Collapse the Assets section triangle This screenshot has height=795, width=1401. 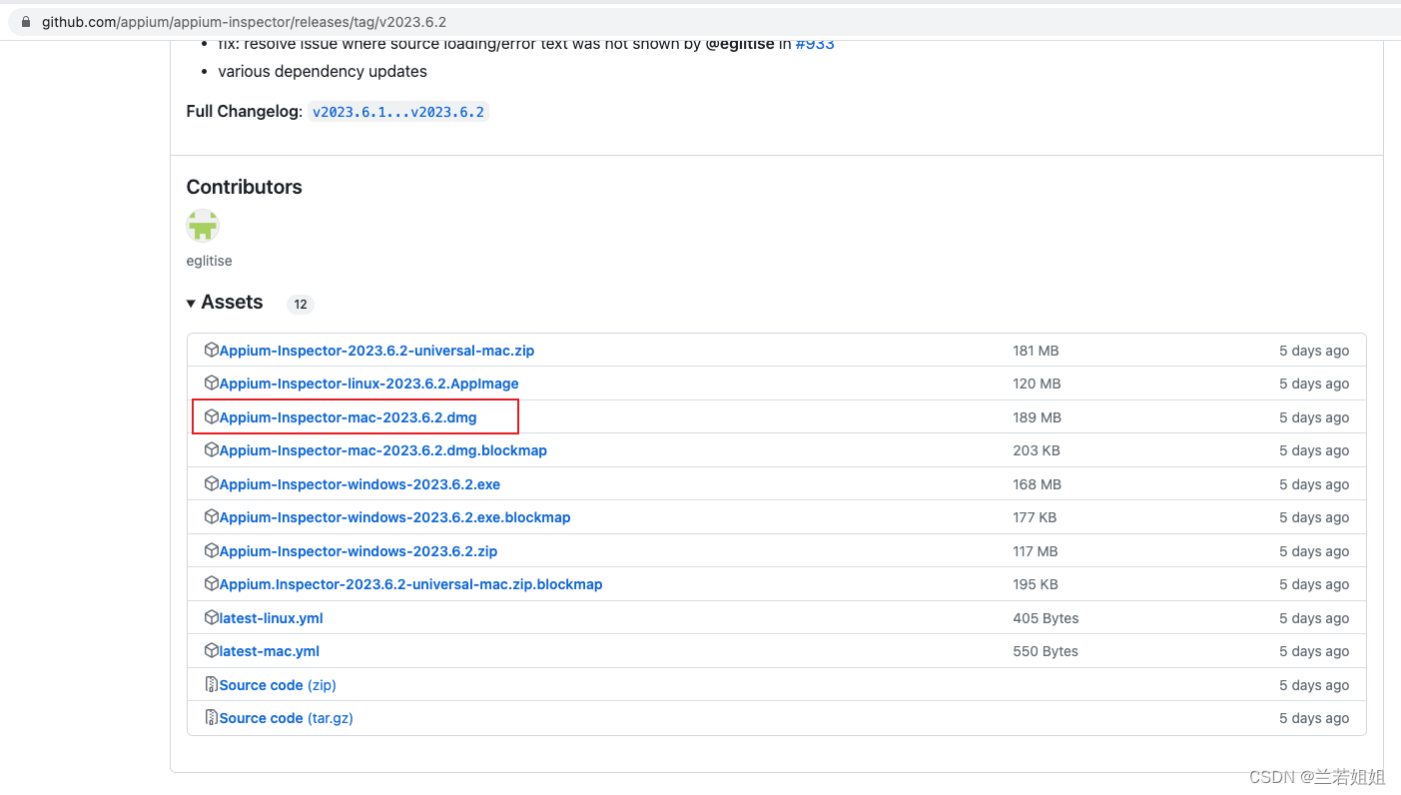(191, 303)
